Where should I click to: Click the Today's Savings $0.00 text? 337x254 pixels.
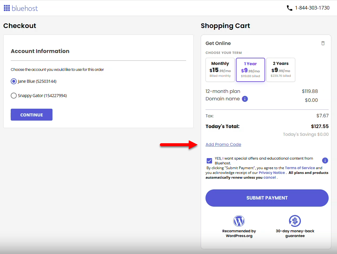point(306,134)
